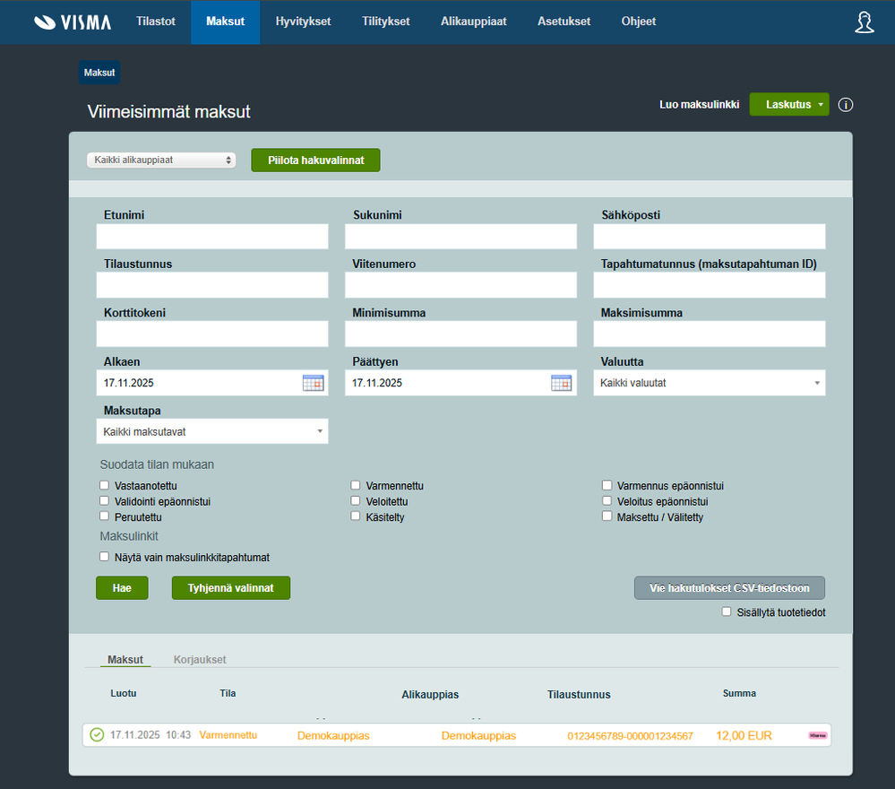Click the Maksut breadcrumb
Viewport: 895px width, 789px height.
[99, 73]
